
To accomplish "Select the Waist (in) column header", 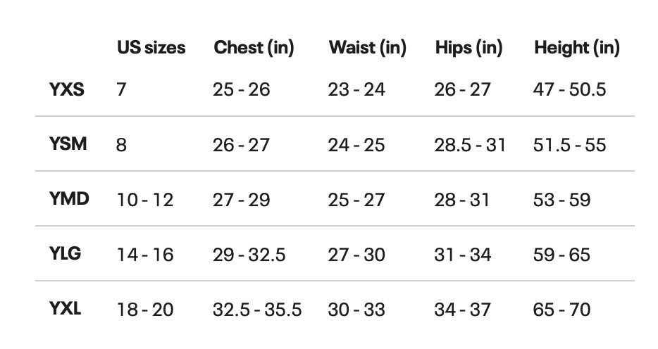I will pyautogui.click(x=368, y=48).
